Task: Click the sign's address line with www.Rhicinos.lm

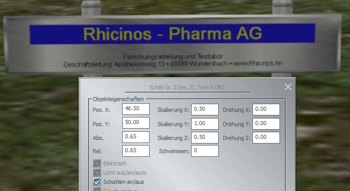Action: [173, 64]
